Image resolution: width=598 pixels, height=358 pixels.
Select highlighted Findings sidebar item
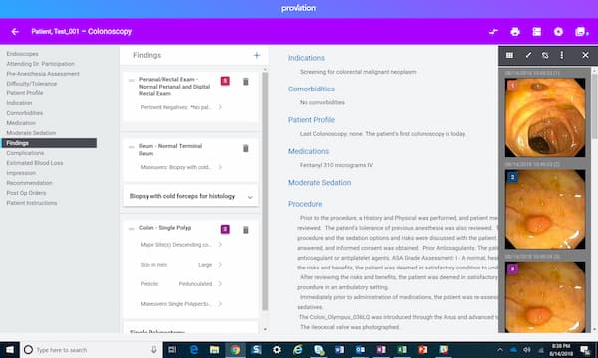(49, 143)
